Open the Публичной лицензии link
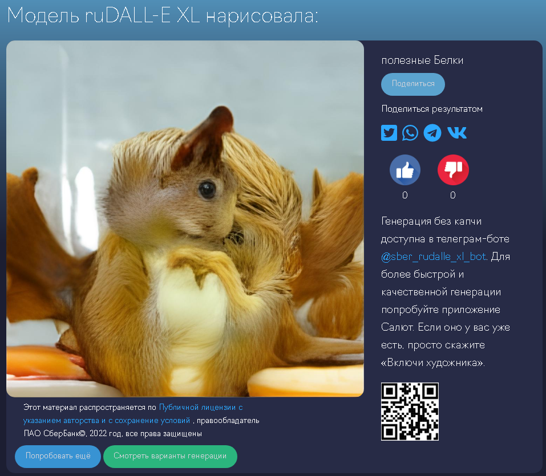Screen dimensions: 546x476 click(133, 414)
